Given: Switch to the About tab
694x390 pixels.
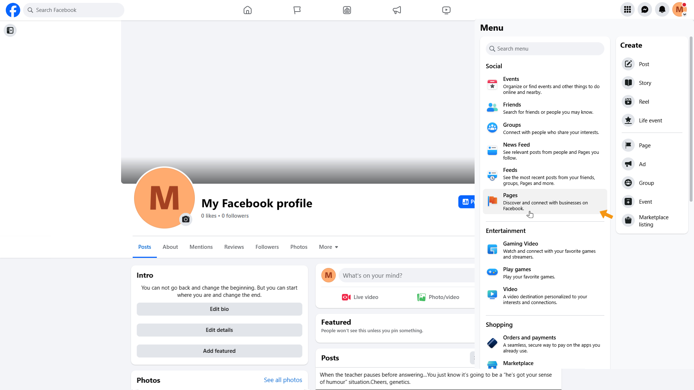Looking at the screenshot, I should 170,247.
